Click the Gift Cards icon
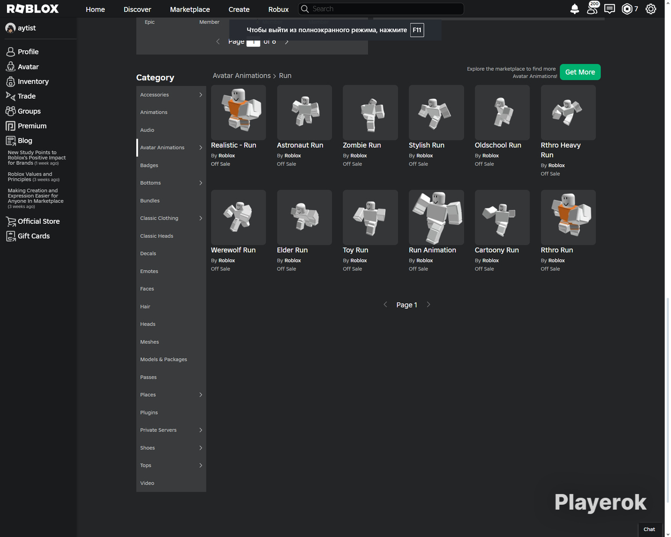 pos(11,236)
